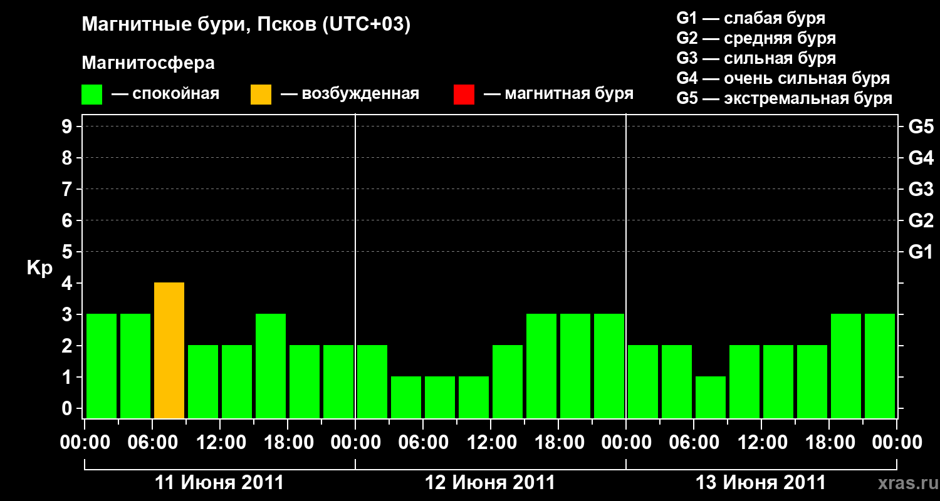Viewport: 940px width, 501px height.
Task: Click the '12 Июня 2011' date label
Action: (x=490, y=483)
